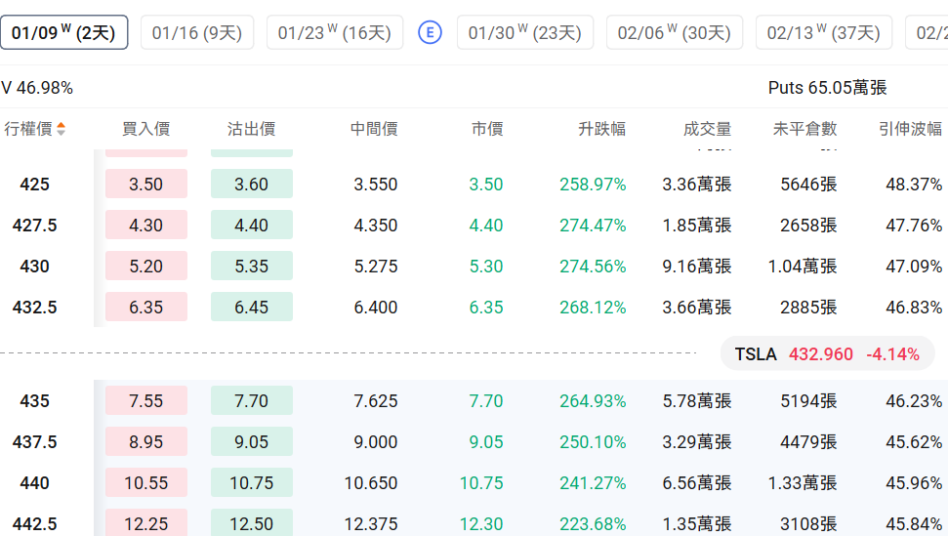Click bid price 10.55 for strike 440
Viewport: 948px width, 536px height.
(x=145, y=483)
